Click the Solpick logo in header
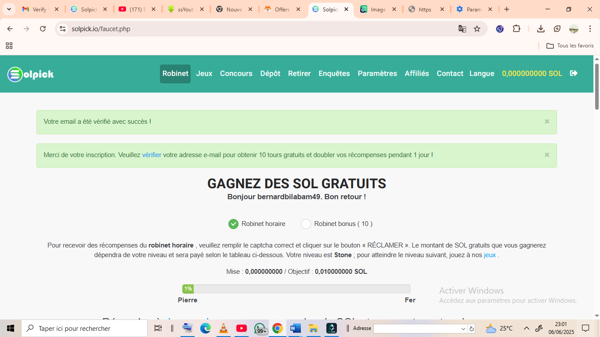The width and height of the screenshot is (600, 337). coord(30,74)
